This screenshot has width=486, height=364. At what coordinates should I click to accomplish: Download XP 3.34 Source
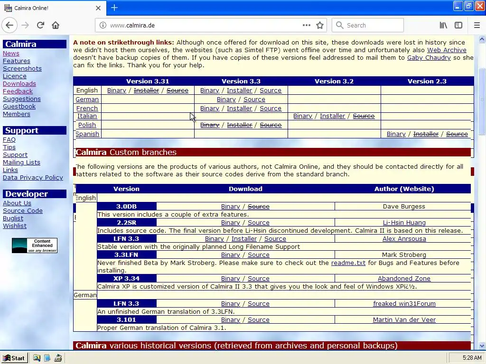point(259,279)
